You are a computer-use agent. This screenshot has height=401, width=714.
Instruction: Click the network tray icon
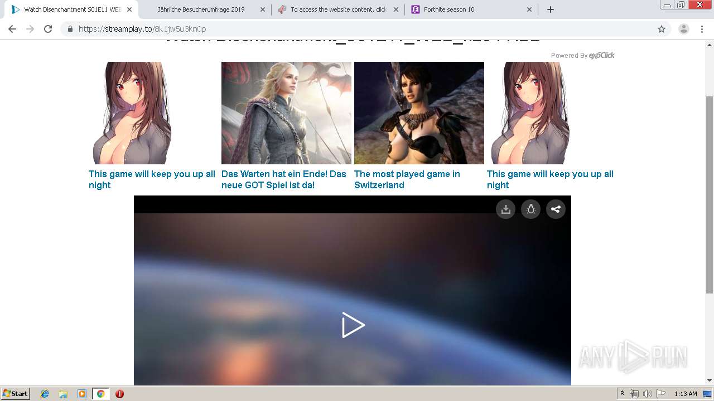pyautogui.click(x=634, y=394)
